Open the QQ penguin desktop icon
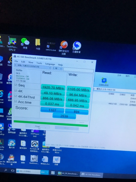Viewport: 136px width, 182px height. 11,159
